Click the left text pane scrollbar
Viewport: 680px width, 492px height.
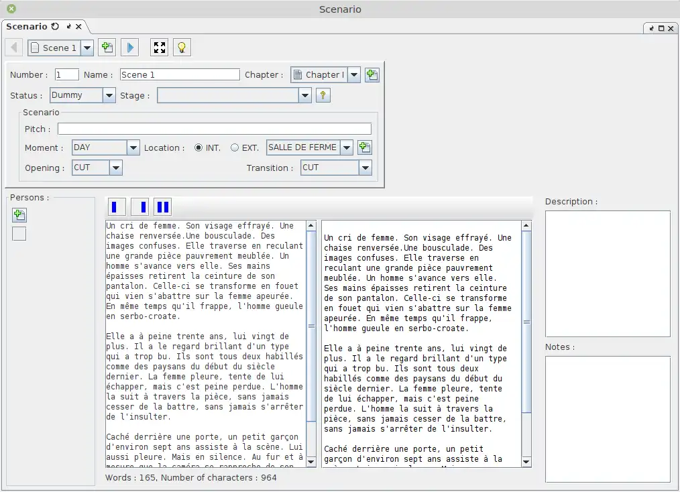[311, 326]
